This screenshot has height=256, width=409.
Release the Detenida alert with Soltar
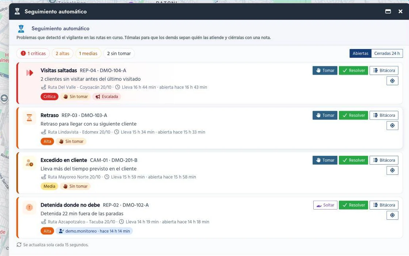point(325,205)
